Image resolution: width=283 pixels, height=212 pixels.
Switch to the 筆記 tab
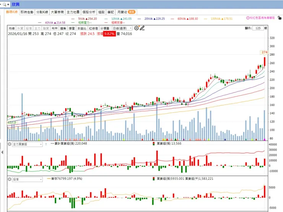coord(111,12)
